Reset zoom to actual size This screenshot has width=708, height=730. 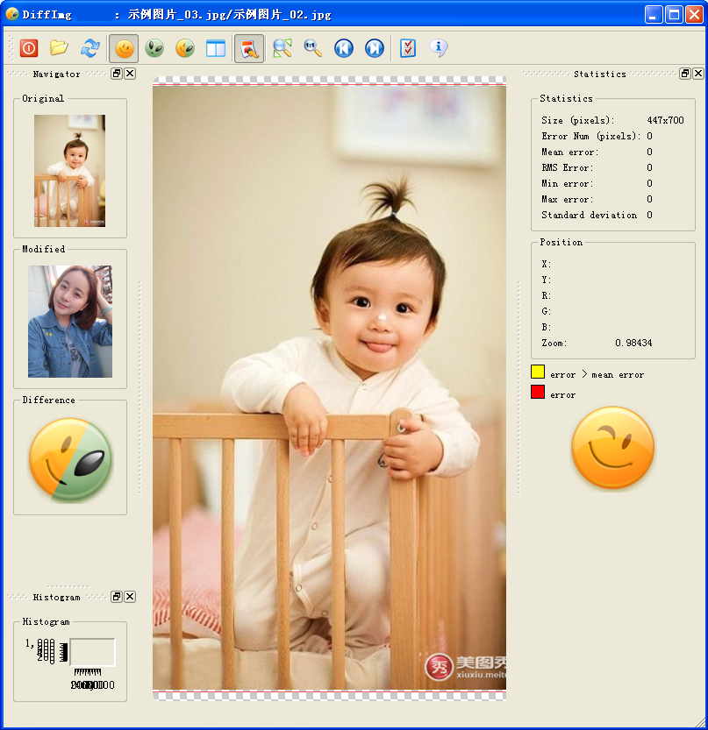pos(311,48)
